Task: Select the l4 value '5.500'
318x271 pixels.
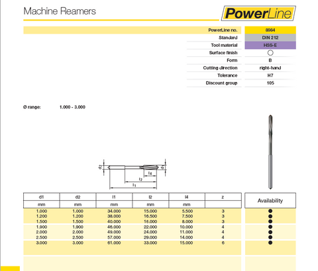Action: click(187, 211)
